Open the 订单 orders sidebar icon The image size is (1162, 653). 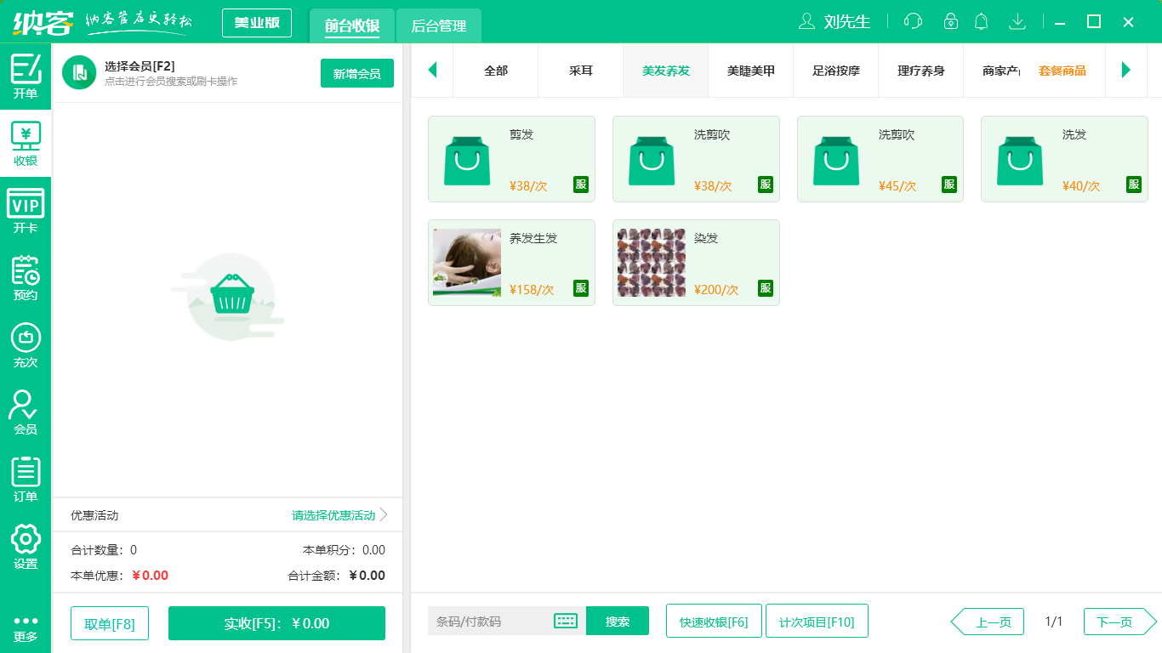26,480
